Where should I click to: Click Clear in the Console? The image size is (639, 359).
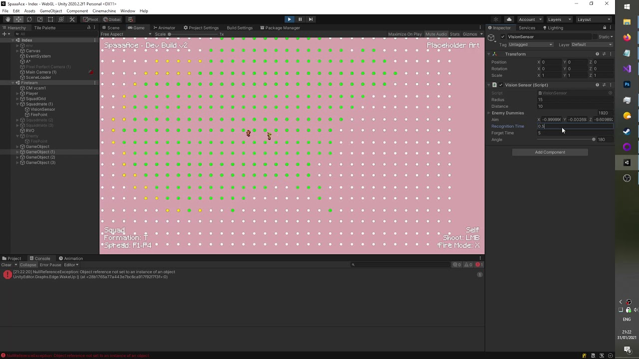pos(6,265)
